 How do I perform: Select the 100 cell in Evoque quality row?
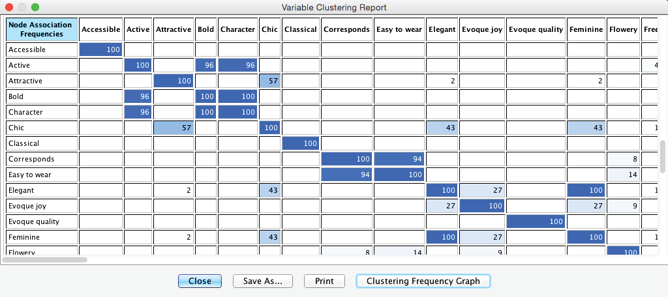tap(535, 221)
